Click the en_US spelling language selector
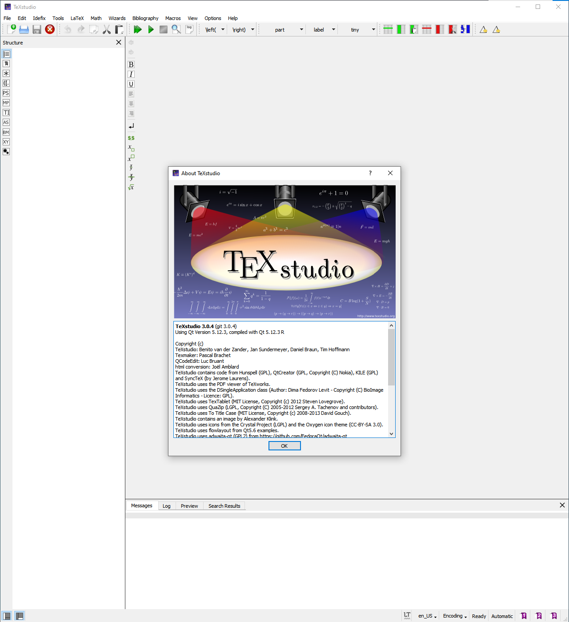Image resolution: width=569 pixels, height=622 pixels. tap(425, 616)
